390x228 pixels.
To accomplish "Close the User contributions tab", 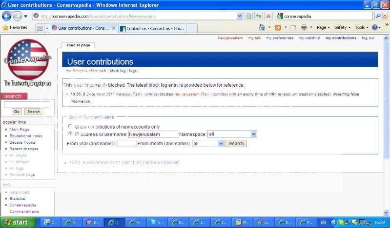I will coord(113,28).
